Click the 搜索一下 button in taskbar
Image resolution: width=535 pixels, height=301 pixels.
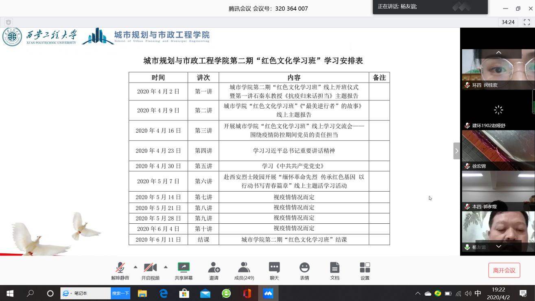pos(120,293)
